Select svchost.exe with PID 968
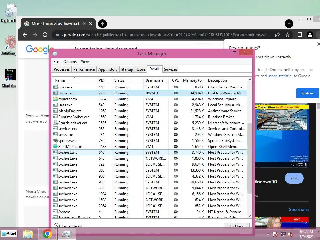 coord(149,182)
